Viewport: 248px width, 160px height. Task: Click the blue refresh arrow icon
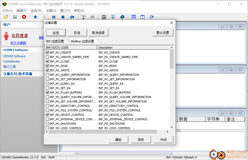(72, 17)
